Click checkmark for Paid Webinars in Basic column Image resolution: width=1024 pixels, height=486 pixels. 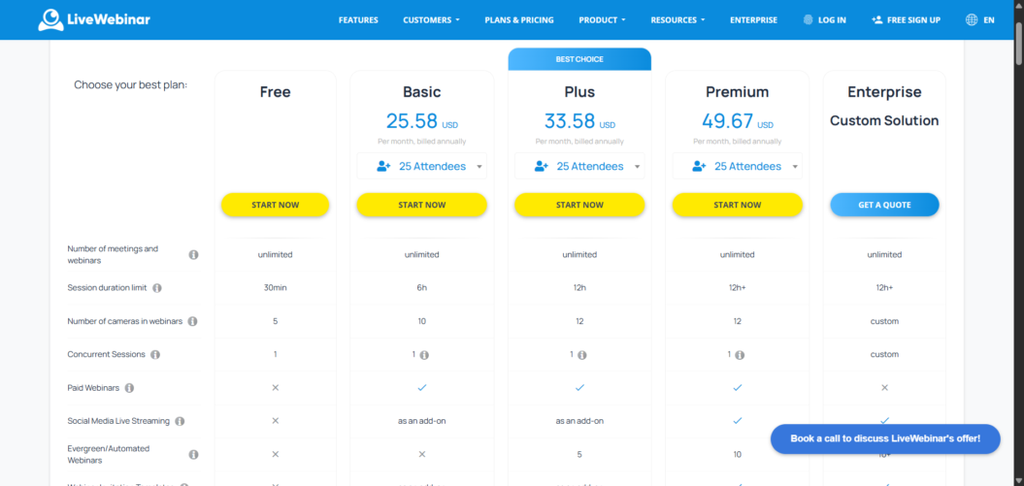click(x=422, y=387)
